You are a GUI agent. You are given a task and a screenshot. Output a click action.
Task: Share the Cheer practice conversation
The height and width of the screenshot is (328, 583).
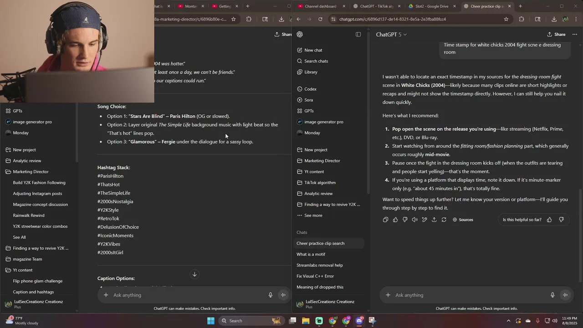click(x=556, y=35)
